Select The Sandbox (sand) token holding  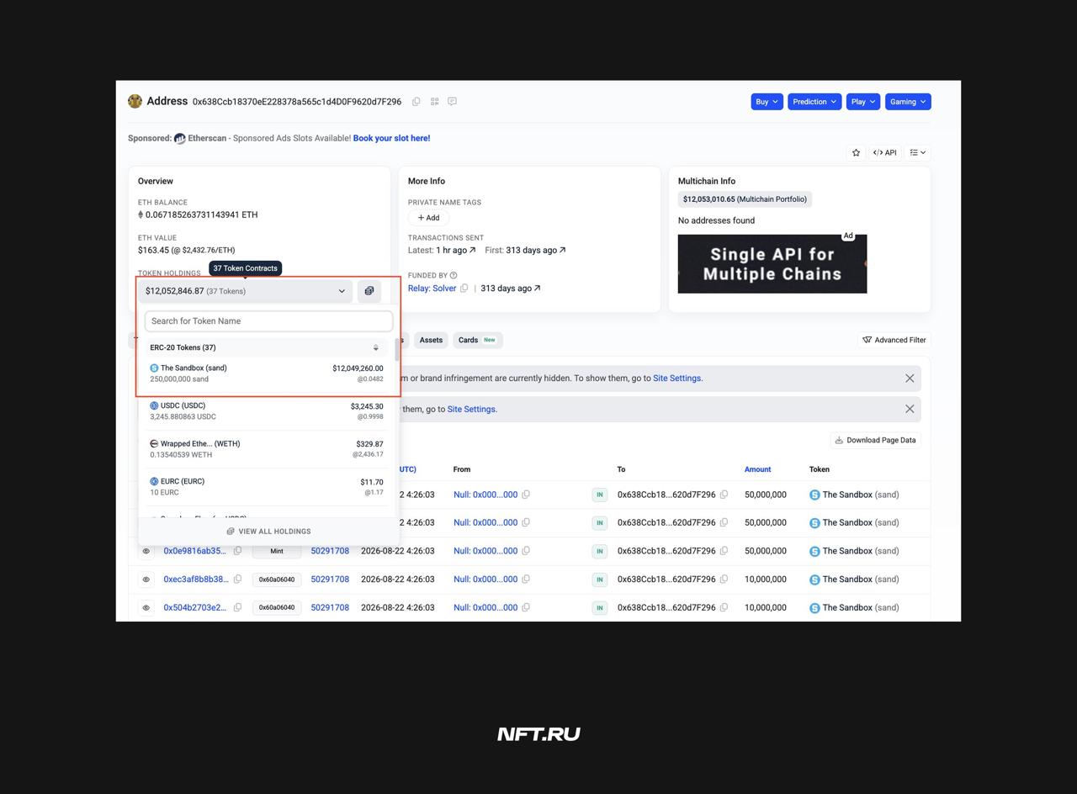click(267, 373)
